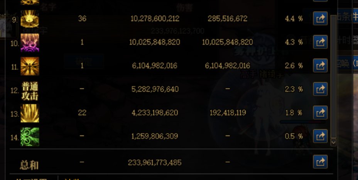Image resolution: width=358 pixels, height=180 pixels.
Task: Select the 普通攻击 entry icon in row 12
Action: pos(30,91)
